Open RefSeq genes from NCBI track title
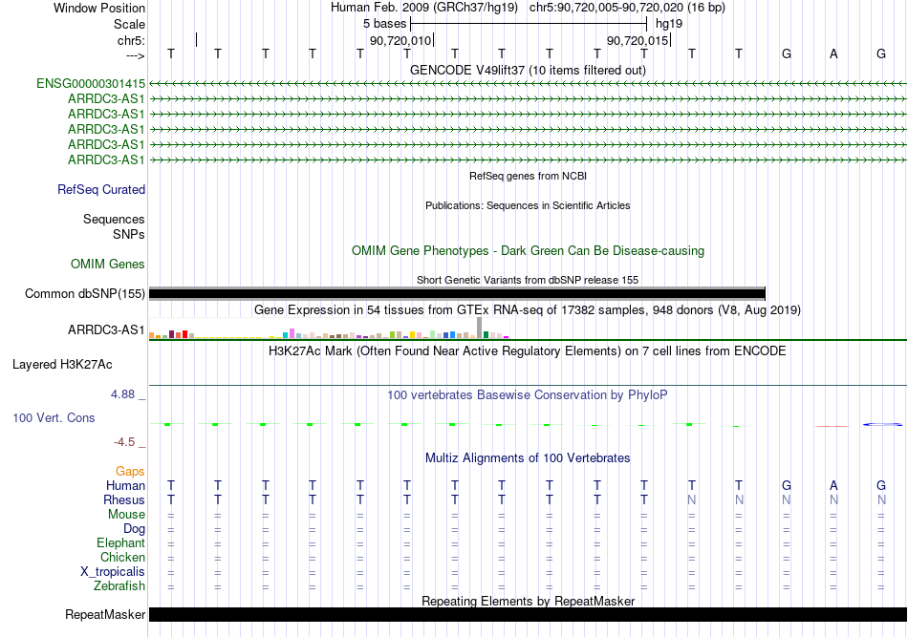The height and width of the screenshot is (637, 908). pyautogui.click(x=528, y=176)
